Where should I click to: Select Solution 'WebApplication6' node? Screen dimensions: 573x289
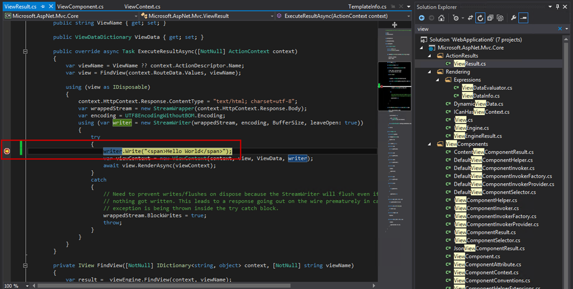pos(476,40)
